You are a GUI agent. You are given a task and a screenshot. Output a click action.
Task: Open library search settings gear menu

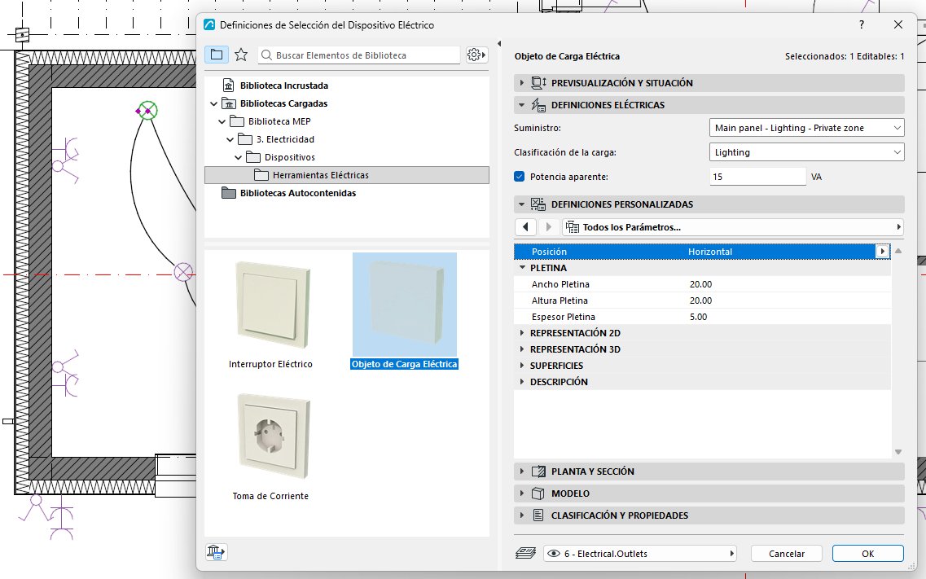coord(476,55)
